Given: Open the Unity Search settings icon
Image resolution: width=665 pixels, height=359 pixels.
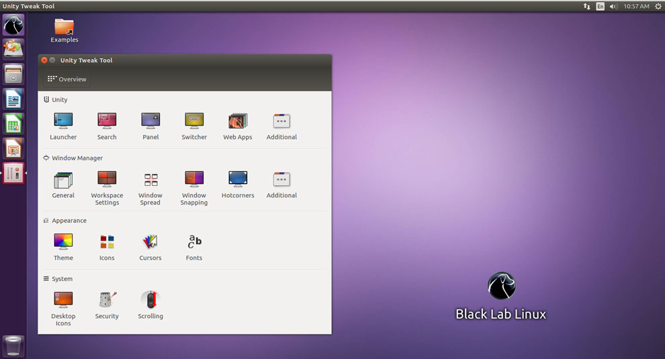Looking at the screenshot, I should [107, 126].
